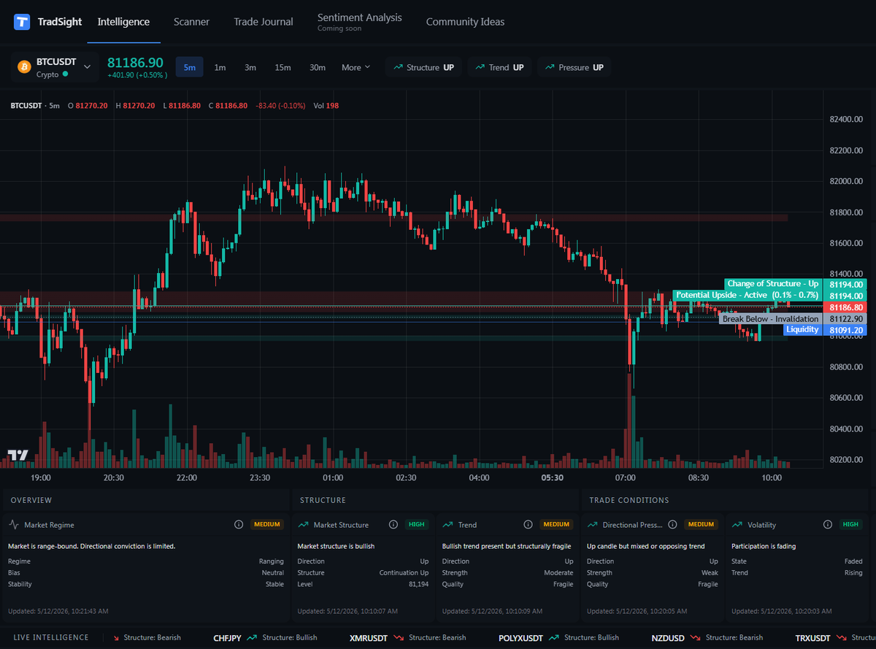Click the Market Regime pulse icon

tap(13, 524)
